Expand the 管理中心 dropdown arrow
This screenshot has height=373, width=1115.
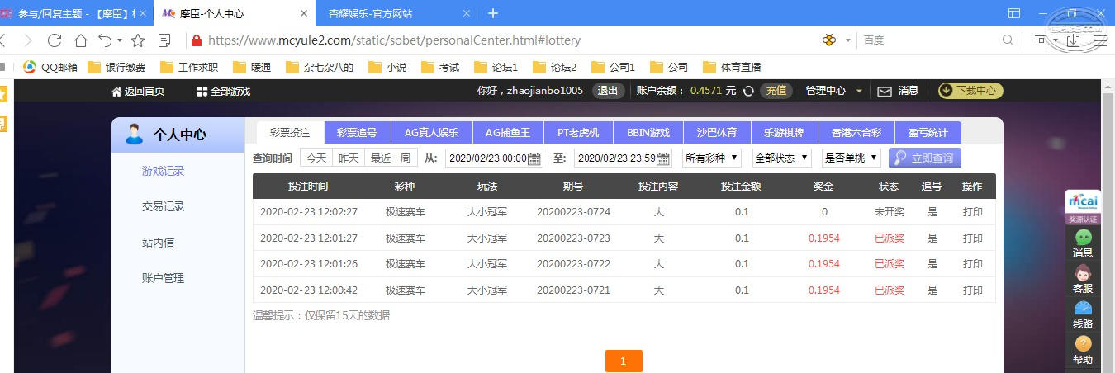(859, 91)
